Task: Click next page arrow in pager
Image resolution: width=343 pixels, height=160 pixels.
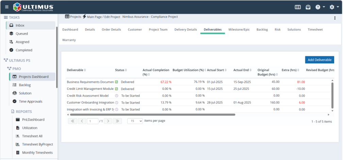Action: tap(108, 121)
